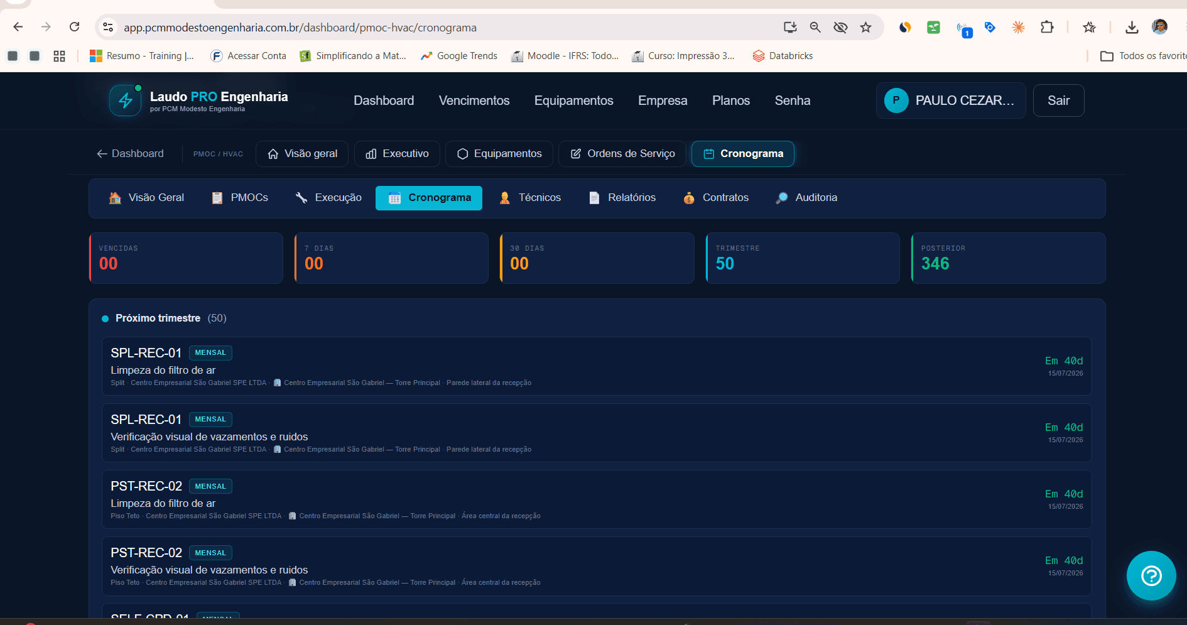Open the help question mark button
This screenshot has width=1187, height=625.
(1151, 575)
